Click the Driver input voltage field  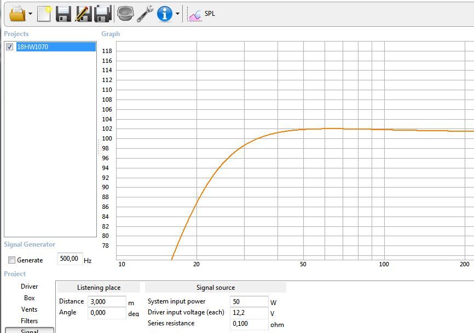[249, 312]
